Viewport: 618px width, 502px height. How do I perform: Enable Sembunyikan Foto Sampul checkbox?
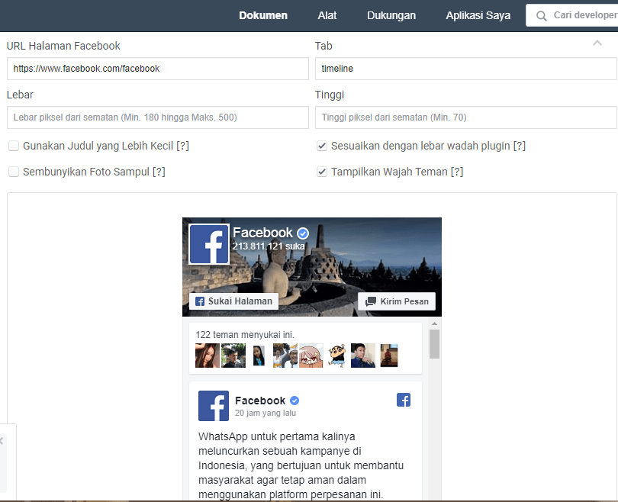14,172
